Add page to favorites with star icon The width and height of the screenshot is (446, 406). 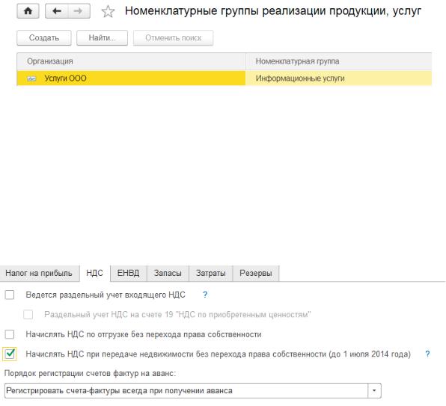108,12
